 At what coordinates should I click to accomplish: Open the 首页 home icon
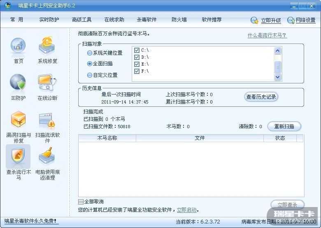point(18,46)
